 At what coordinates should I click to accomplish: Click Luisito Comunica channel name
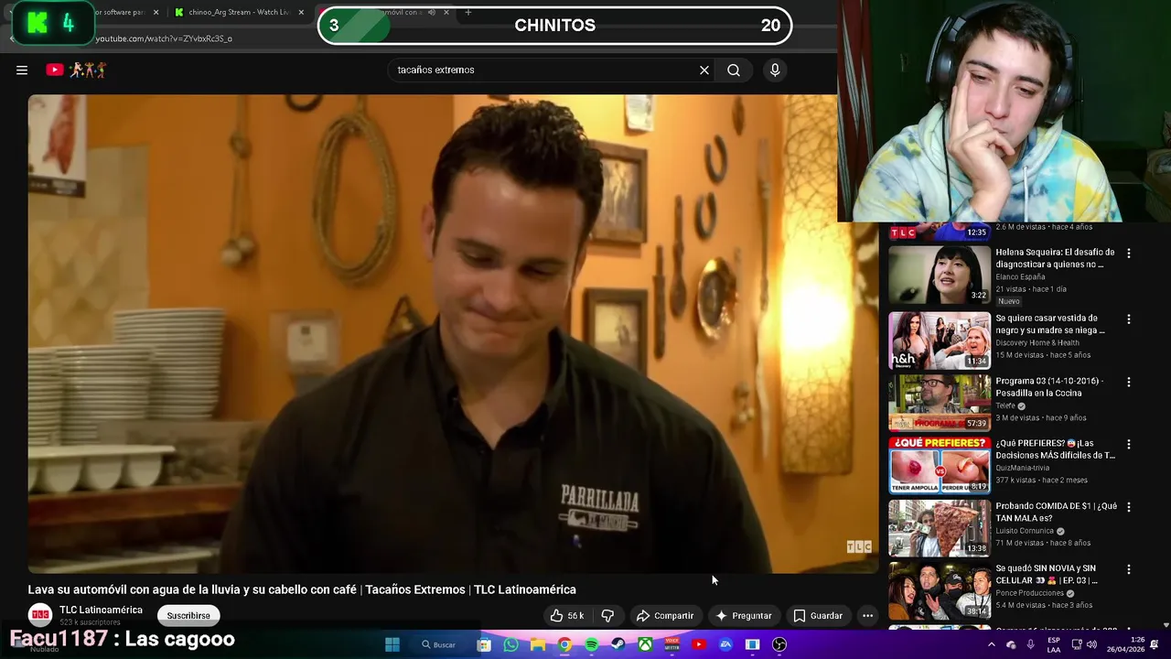1025,531
